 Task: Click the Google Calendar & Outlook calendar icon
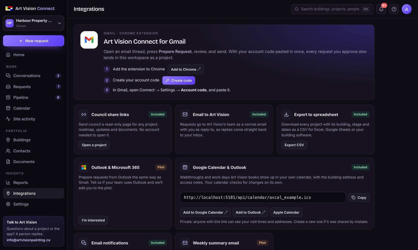pos(185,167)
